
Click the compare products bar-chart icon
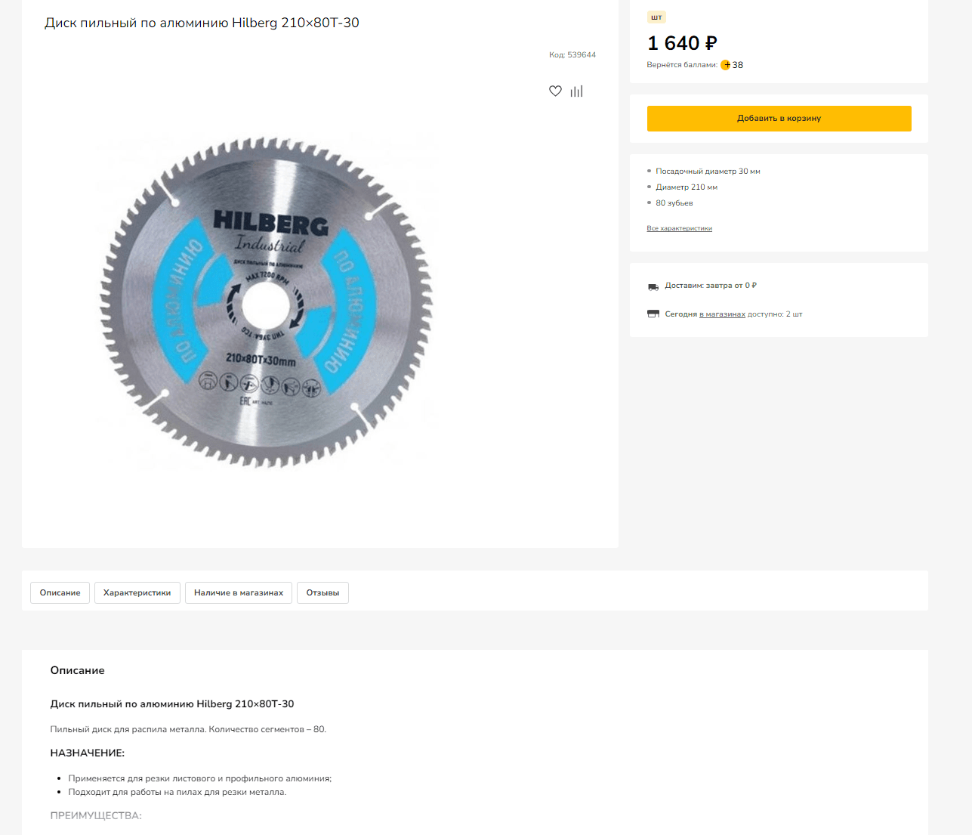pos(577,91)
